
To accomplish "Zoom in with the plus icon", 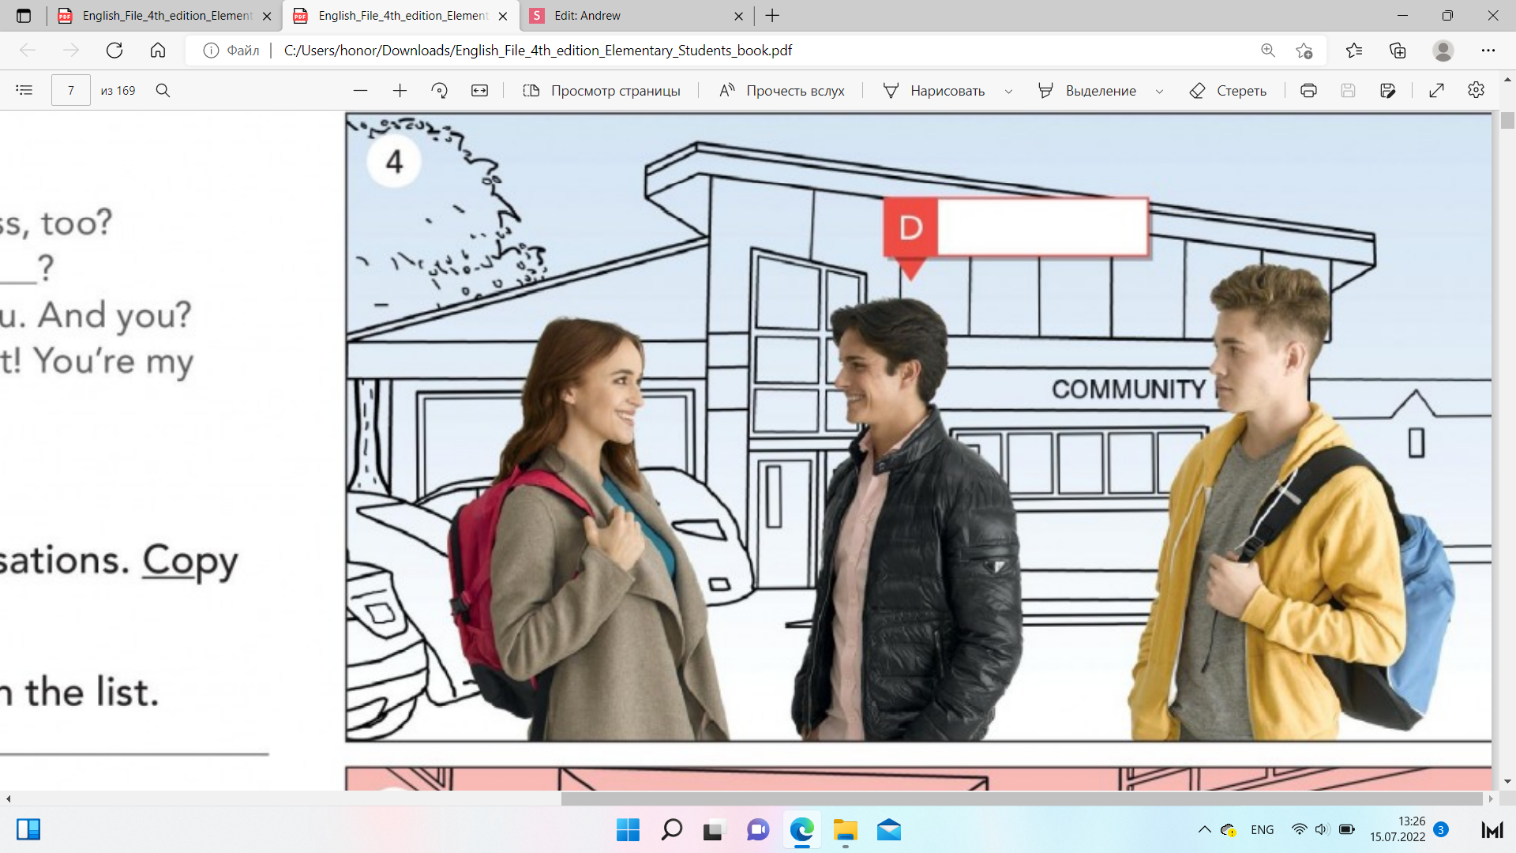I will point(400,91).
